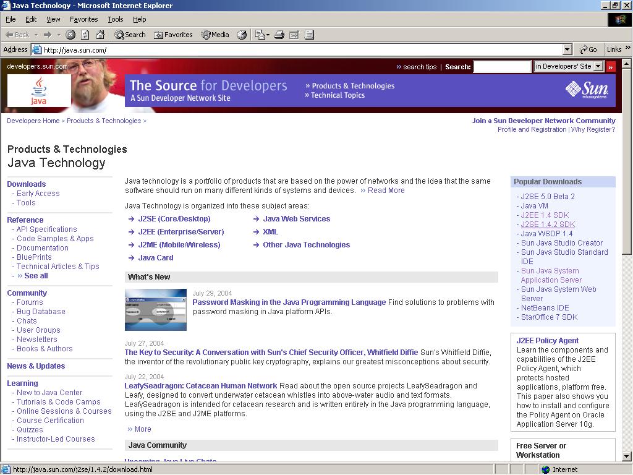Follow the Java Web Services link

coord(296,218)
